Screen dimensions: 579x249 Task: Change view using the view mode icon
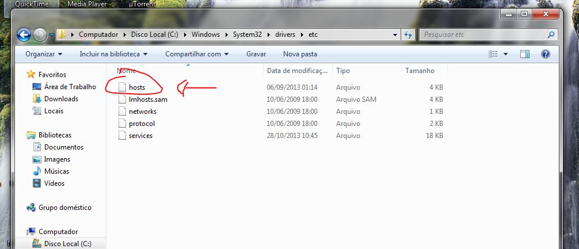pos(493,54)
